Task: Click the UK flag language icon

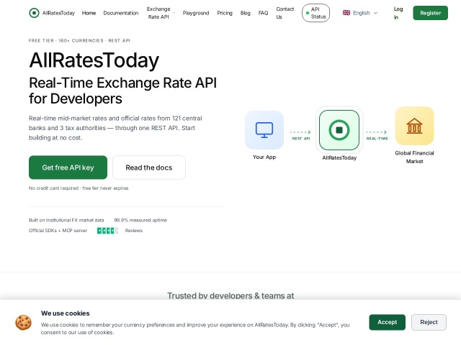Action: (346, 13)
